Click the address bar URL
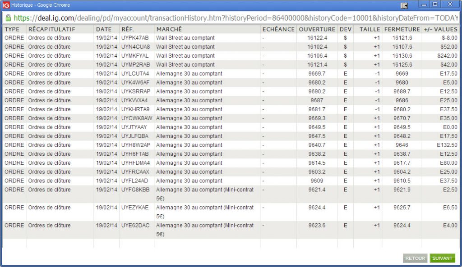The image size is (462, 267). pyautogui.click(x=236, y=18)
